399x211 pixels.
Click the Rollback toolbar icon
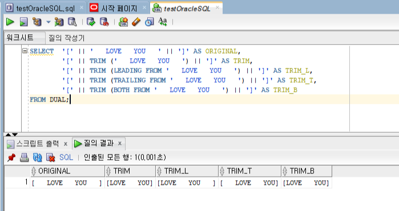pos(104,22)
